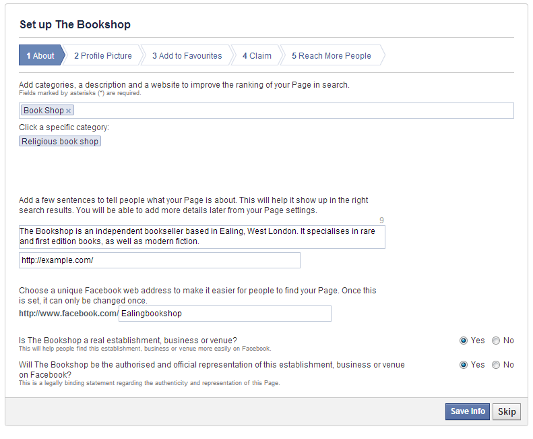Choose the Religious book shop category
The height and width of the screenshot is (439, 533).
pos(60,141)
